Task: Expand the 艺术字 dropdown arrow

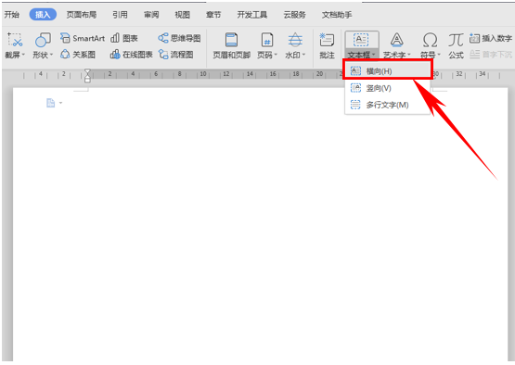Action: [x=409, y=55]
